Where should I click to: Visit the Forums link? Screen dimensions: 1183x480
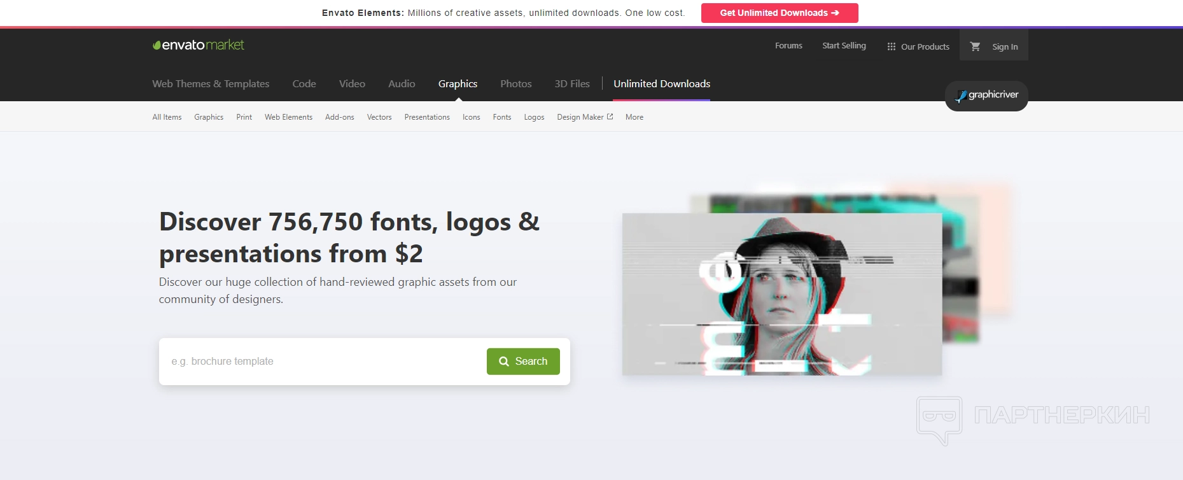[788, 46]
